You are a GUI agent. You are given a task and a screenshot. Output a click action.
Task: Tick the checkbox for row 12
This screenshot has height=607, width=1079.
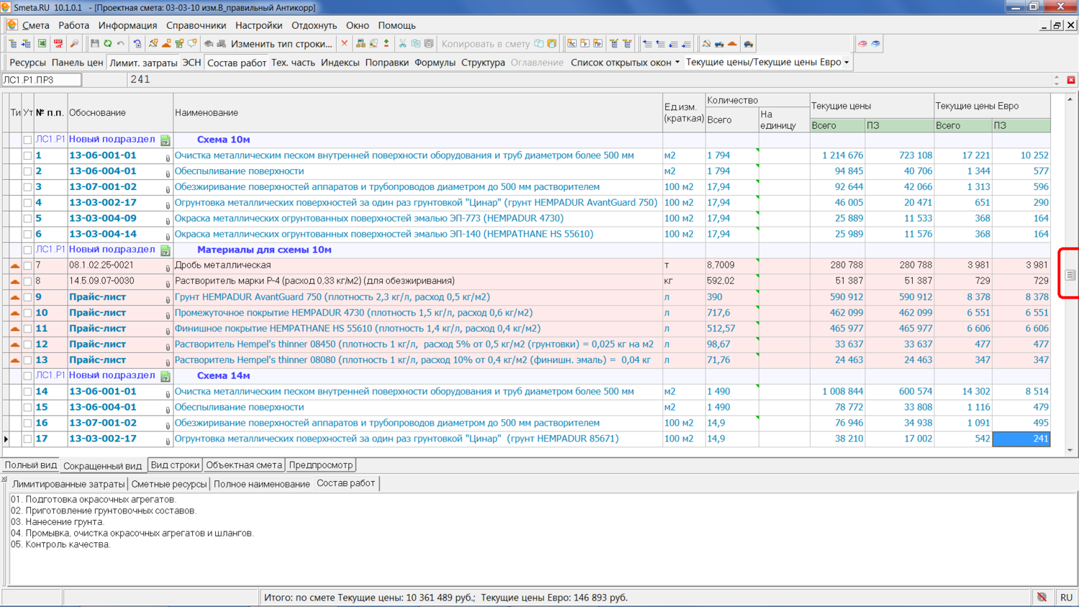coord(27,344)
